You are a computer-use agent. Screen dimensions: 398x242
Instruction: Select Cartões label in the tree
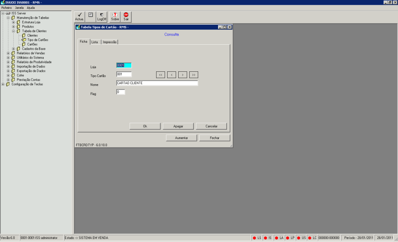point(32,44)
